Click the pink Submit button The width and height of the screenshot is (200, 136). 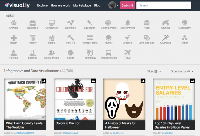[128, 5]
